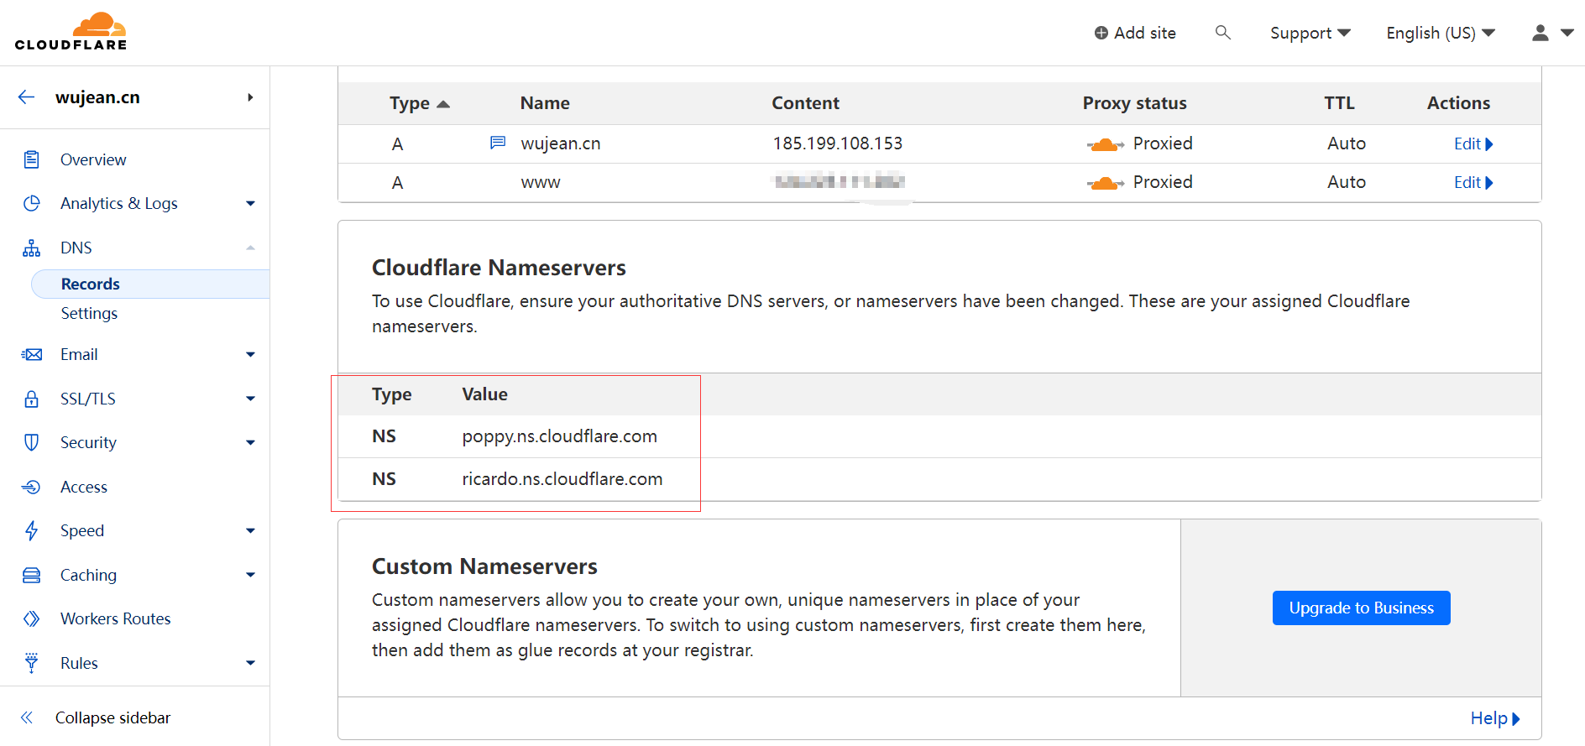The width and height of the screenshot is (1585, 746).
Task: Click the Access arrow icon
Action: tap(32, 487)
